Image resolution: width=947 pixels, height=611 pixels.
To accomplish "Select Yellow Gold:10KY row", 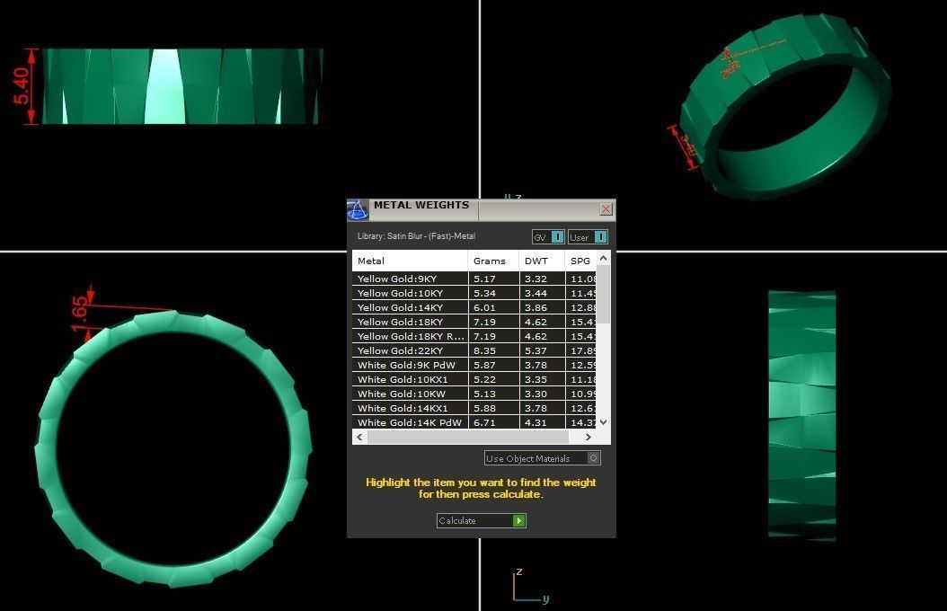I will [x=474, y=293].
